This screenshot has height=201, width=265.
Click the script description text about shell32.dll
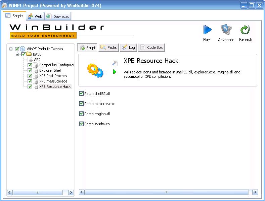click(x=182, y=74)
